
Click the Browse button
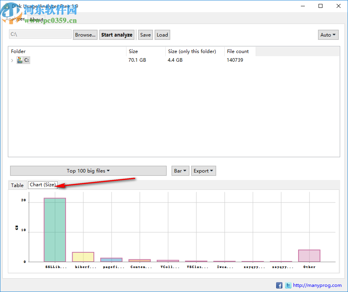pos(85,35)
